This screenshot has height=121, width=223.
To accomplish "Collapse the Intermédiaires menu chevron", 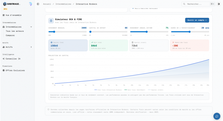I will pyautogui.click(x=31, y=27).
